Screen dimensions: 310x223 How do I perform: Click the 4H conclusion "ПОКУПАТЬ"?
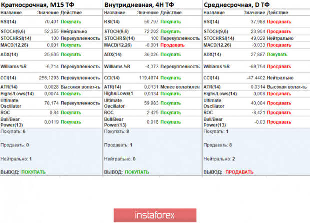point(137,172)
